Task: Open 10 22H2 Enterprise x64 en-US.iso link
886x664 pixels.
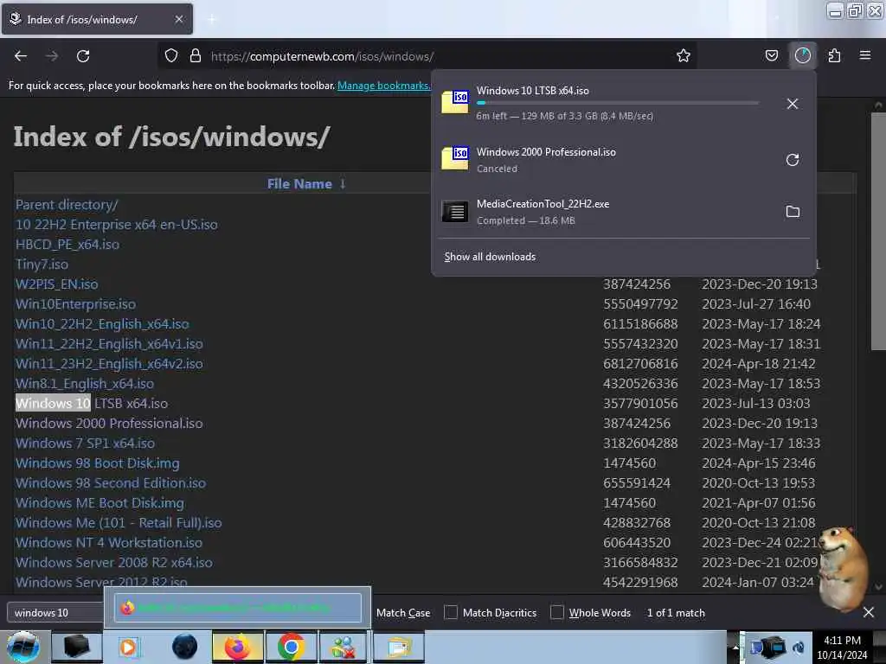Action: point(117,224)
